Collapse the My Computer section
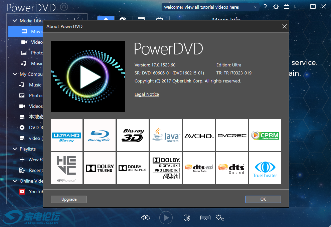Screen dimensions: 331x227 (15, 74)
